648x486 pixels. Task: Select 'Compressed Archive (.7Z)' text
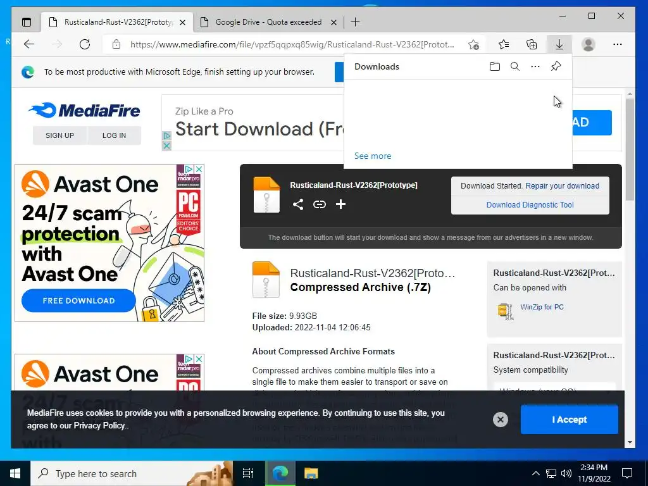(360, 287)
